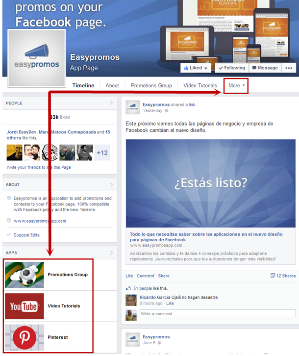The width and height of the screenshot is (299, 356).
Task: Click your avatar beside the comment box
Action: (131, 315)
